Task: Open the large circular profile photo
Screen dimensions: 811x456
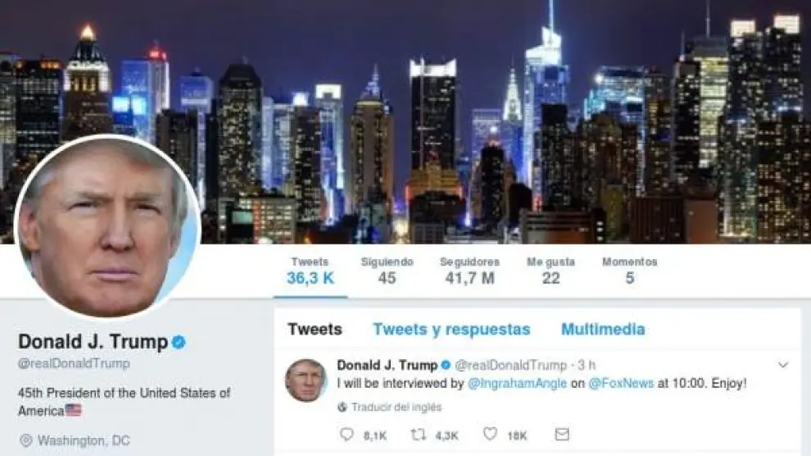Action: [x=107, y=226]
